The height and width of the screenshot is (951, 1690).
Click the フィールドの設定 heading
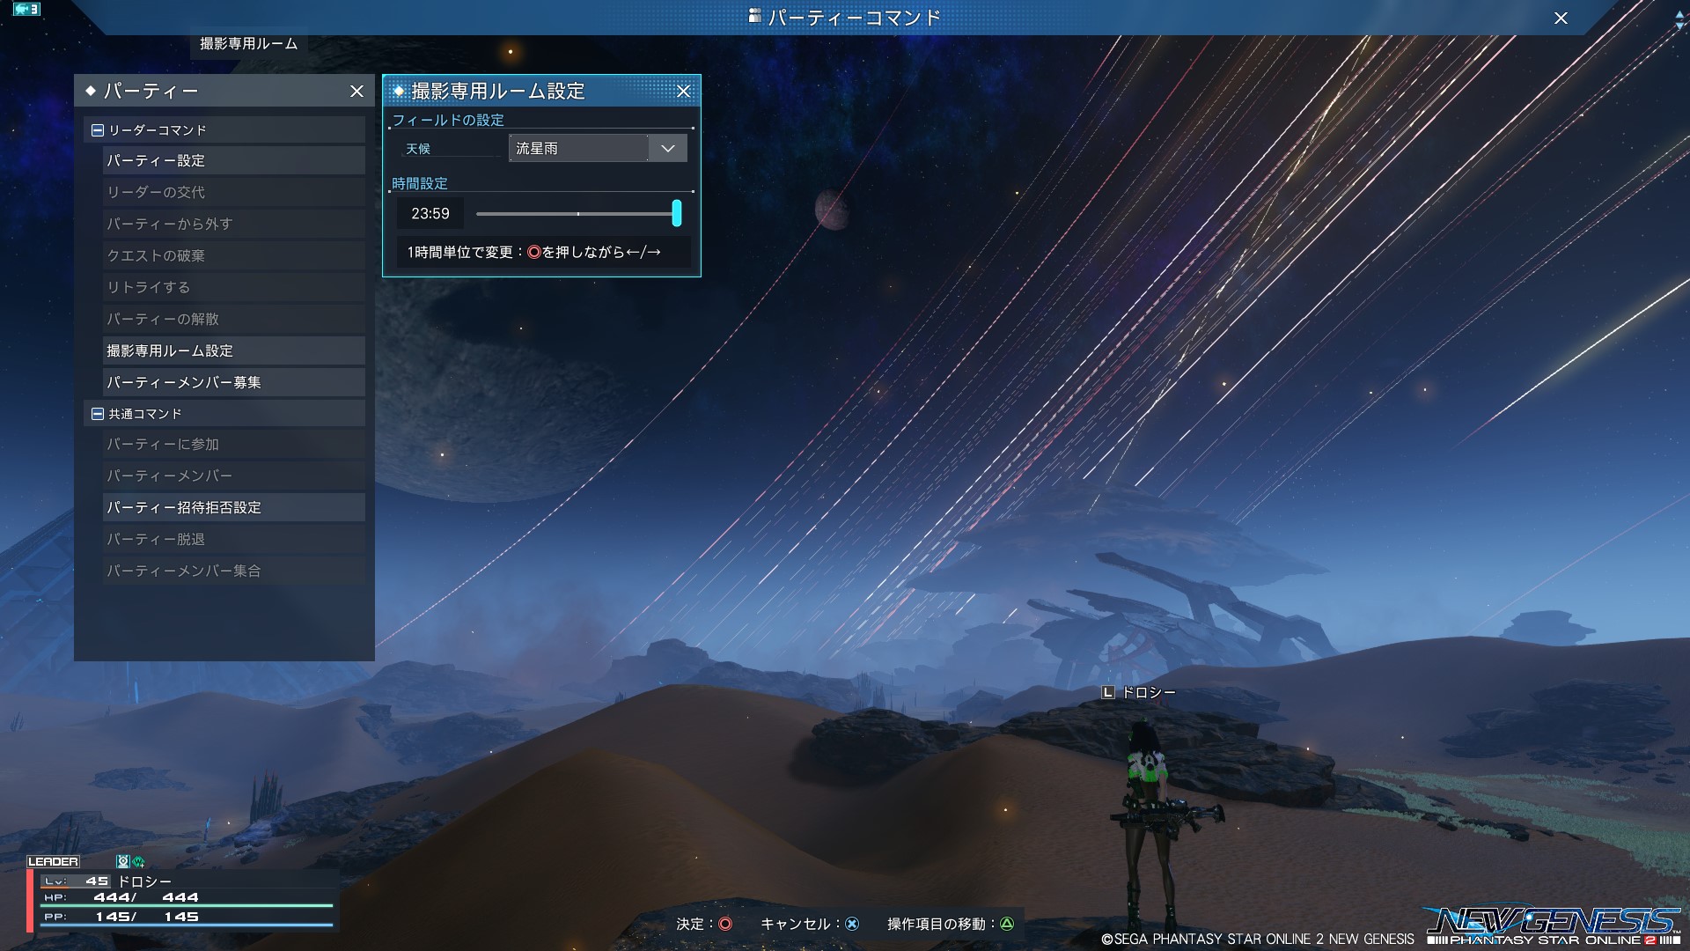(x=448, y=120)
